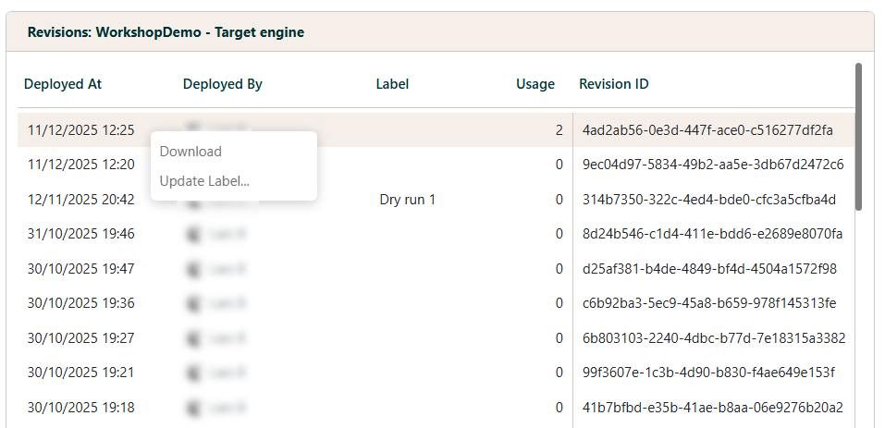Click the user avatar in the 30/10/2025 19:18 row
This screenshot has width=885, height=428.
click(194, 408)
